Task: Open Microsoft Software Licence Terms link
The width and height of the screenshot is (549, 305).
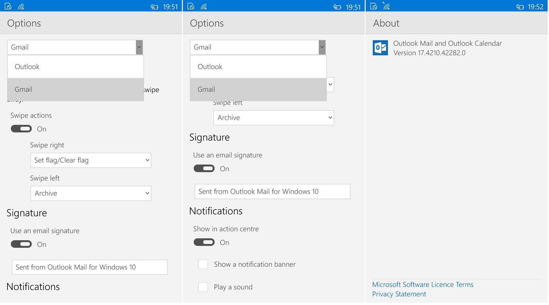Action: coord(423,284)
